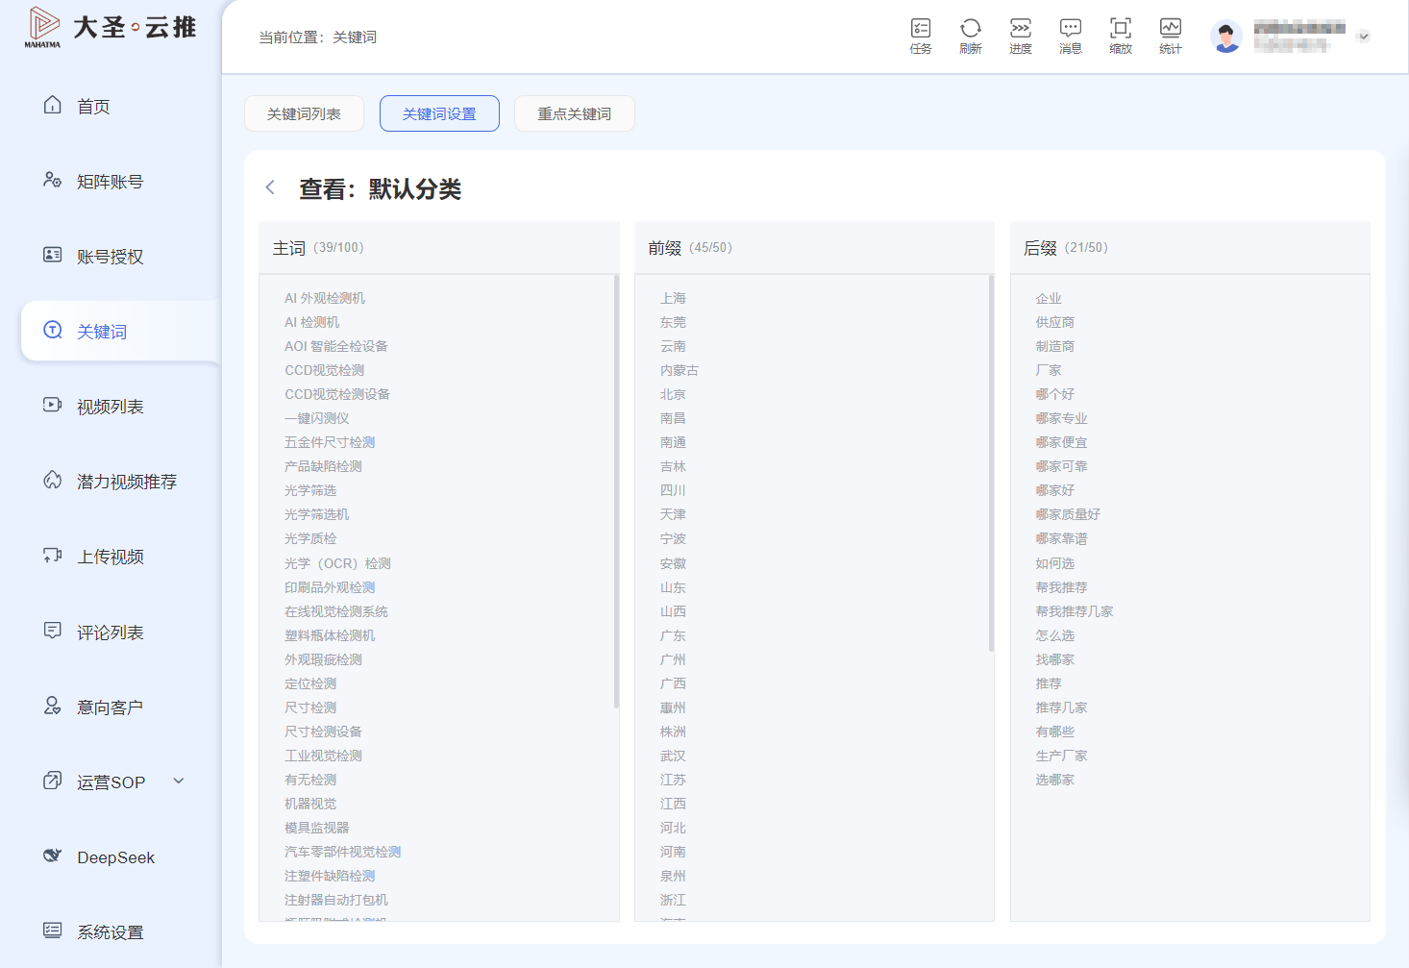Click keyword 在线视觉检测系统
The height and width of the screenshot is (968, 1409).
(336, 611)
